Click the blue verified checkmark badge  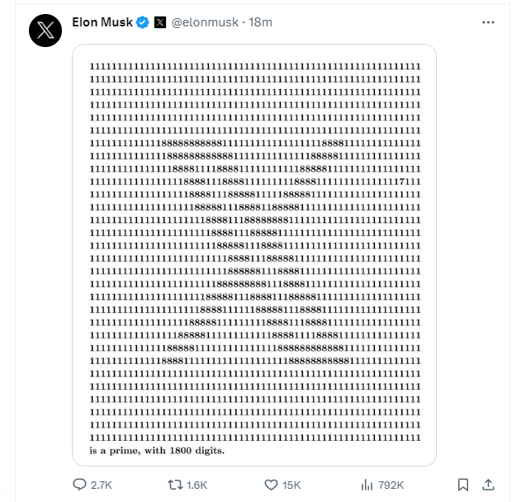click(x=143, y=22)
